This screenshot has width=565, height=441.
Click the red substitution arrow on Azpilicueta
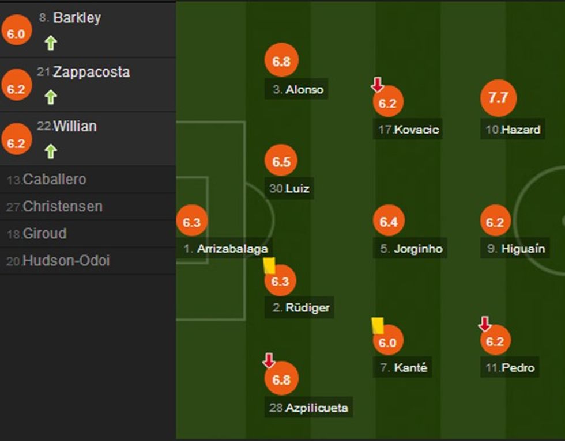click(269, 361)
